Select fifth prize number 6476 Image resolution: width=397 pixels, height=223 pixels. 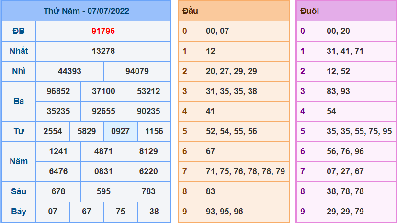tap(58, 171)
